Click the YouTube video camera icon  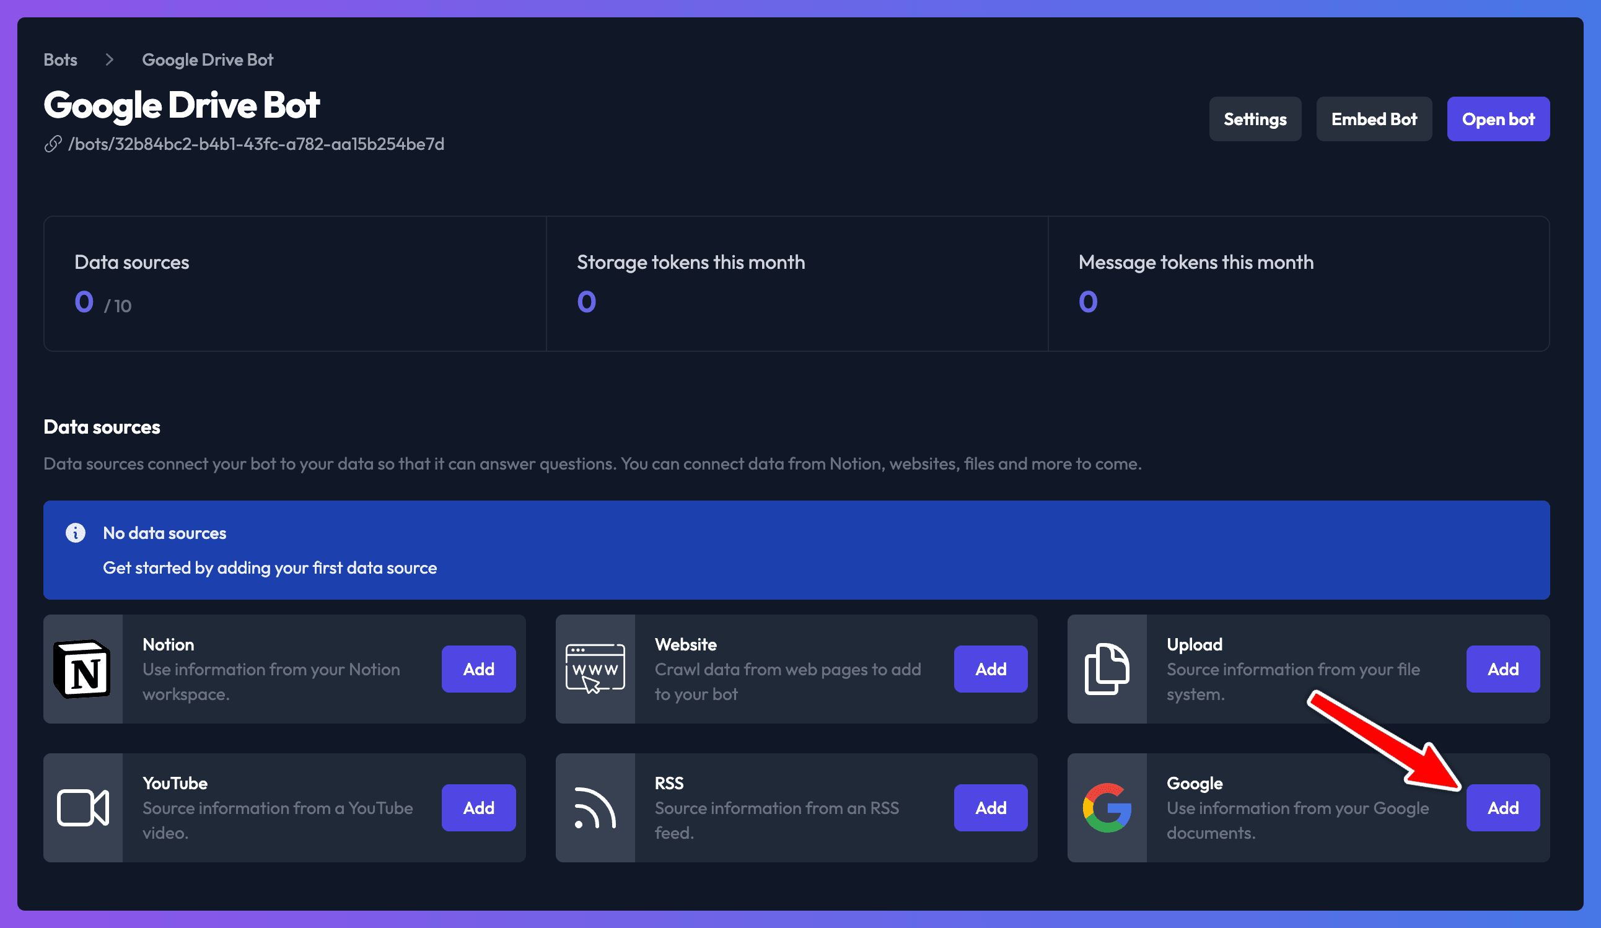click(x=82, y=808)
